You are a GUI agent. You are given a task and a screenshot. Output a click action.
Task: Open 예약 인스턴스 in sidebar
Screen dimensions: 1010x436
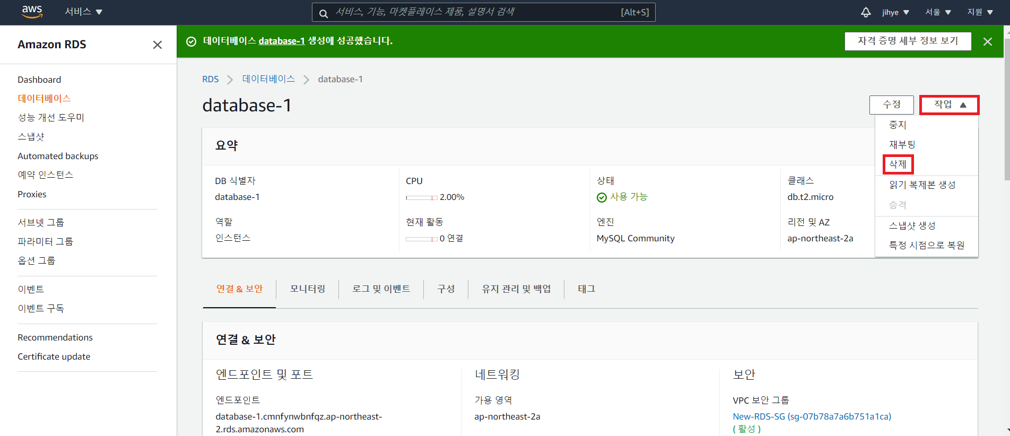point(45,175)
